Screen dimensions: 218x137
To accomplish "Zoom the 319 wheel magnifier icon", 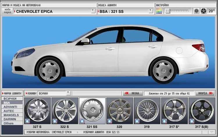I will pos(137,121).
